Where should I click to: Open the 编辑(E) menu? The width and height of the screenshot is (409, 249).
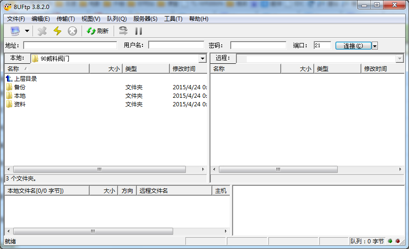point(41,19)
